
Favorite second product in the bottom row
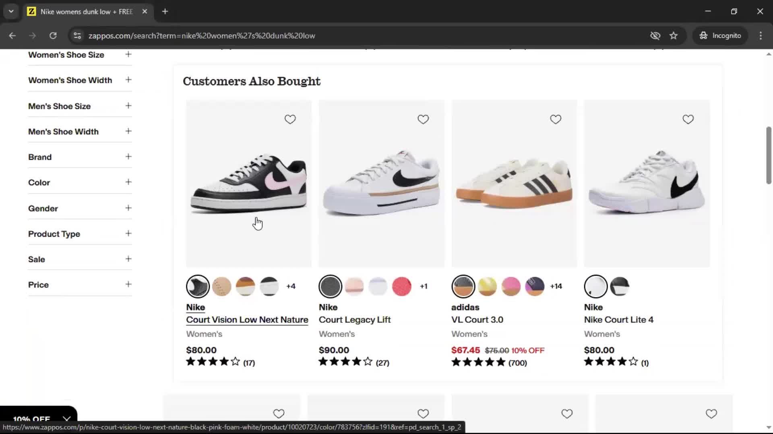(x=423, y=414)
